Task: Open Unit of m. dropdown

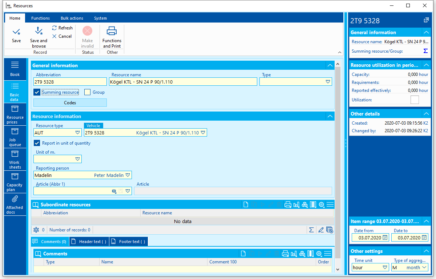Action: [77, 159]
